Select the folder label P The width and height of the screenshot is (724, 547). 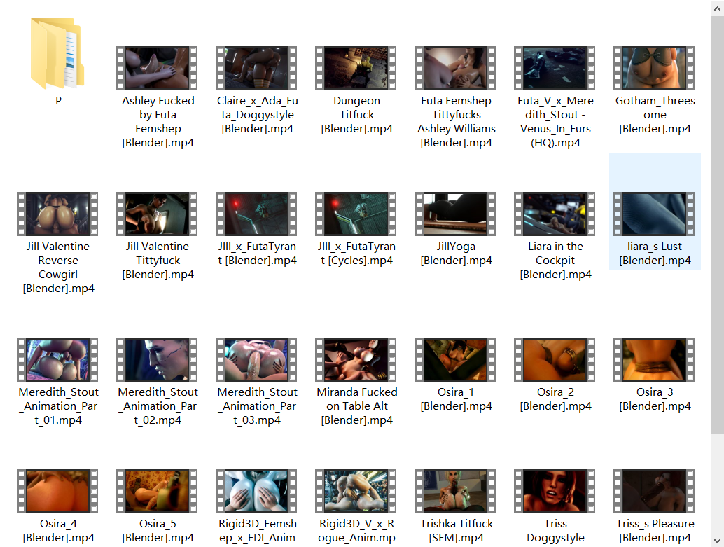click(x=58, y=101)
